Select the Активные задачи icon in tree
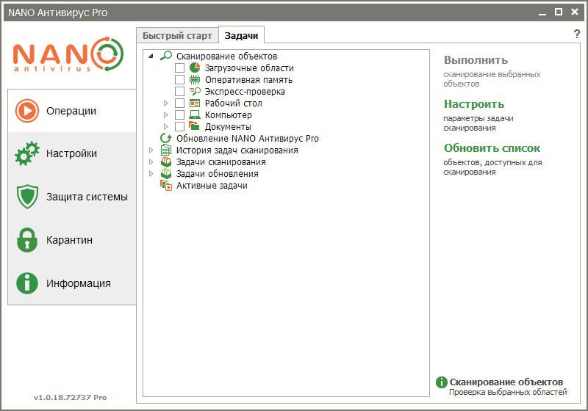 (166, 186)
